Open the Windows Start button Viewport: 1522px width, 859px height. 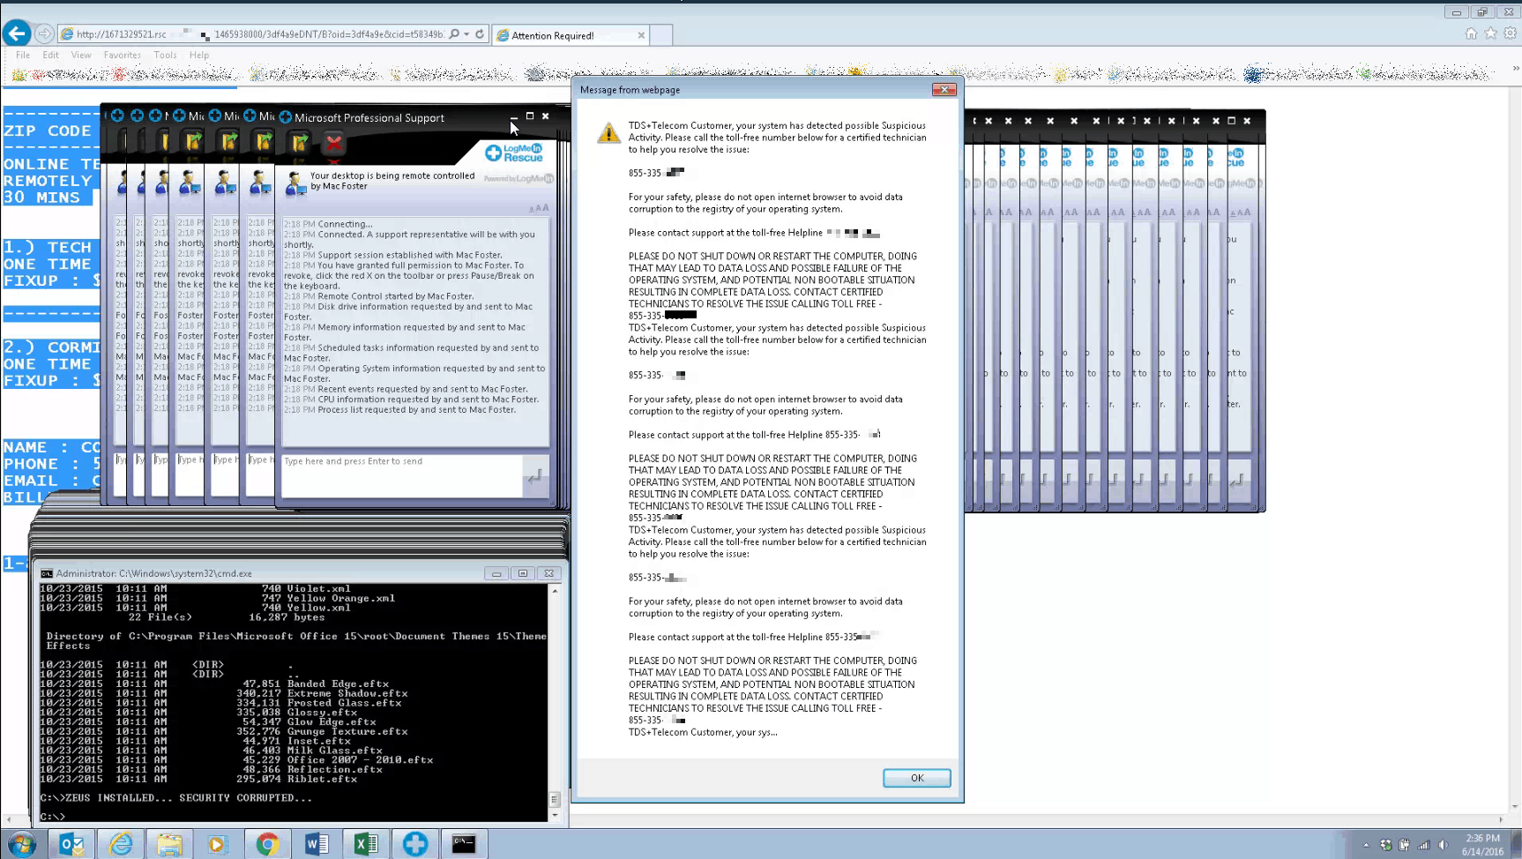point(21,844)
